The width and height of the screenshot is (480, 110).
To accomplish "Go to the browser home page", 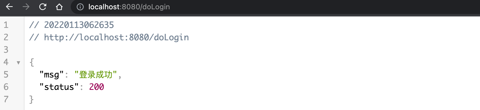I will coord(59,7).
